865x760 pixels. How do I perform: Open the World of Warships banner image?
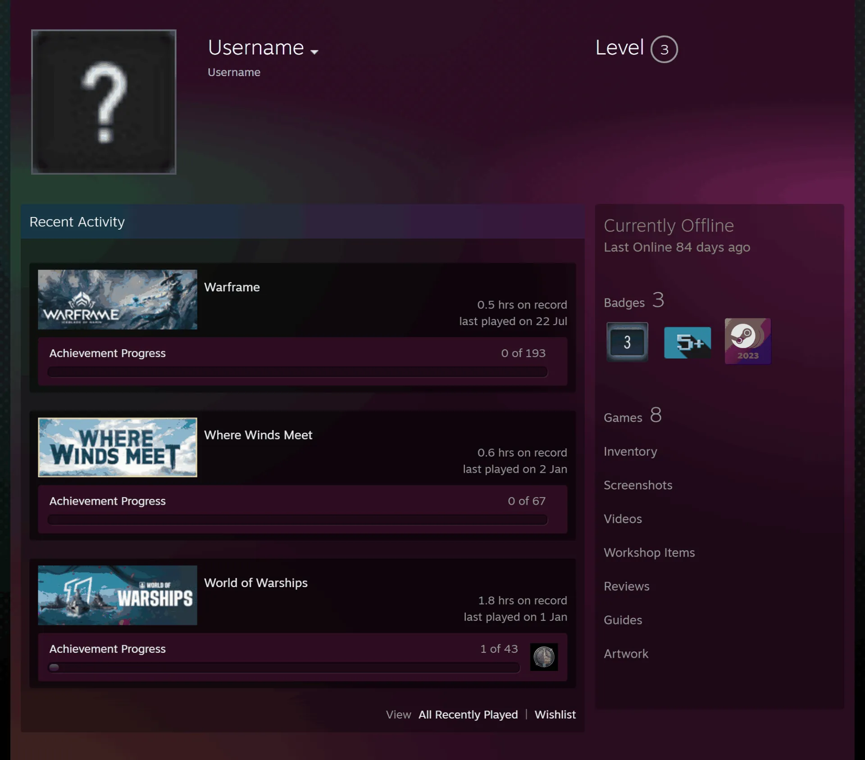click(x=118, y=595)
